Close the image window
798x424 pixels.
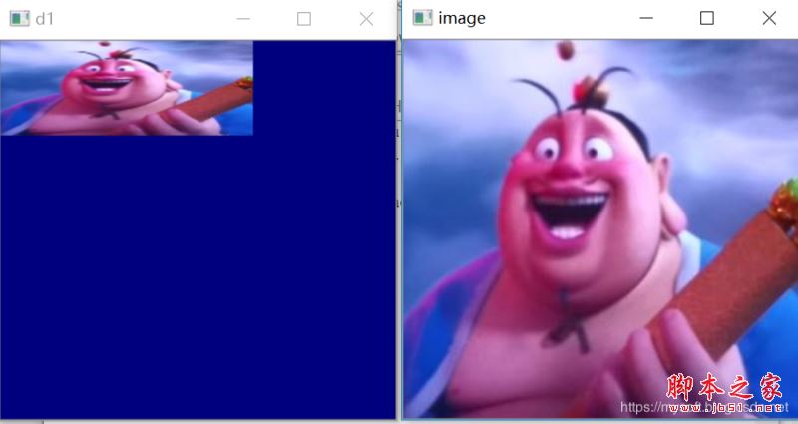(x=769, y=18)
